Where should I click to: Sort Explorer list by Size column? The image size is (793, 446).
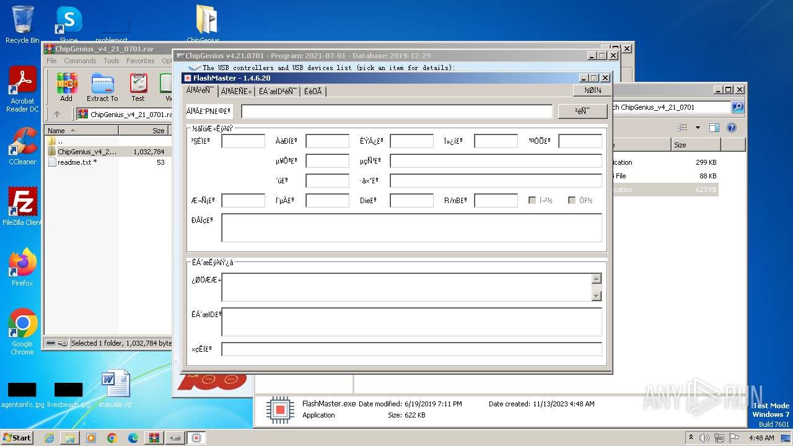[696, 145]
